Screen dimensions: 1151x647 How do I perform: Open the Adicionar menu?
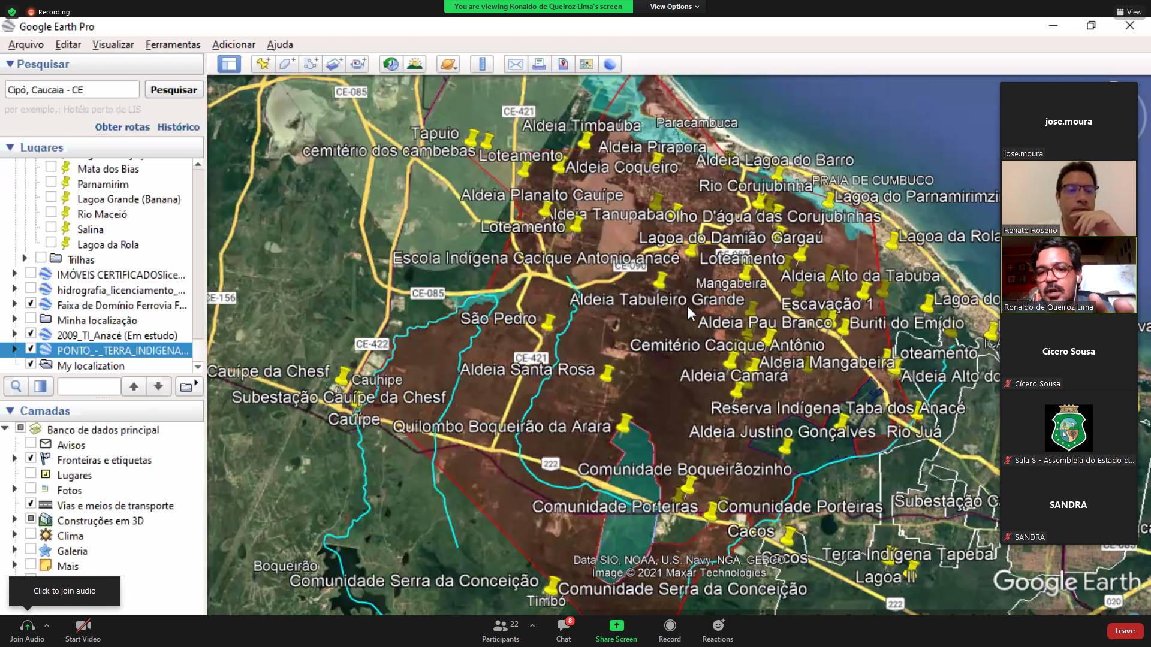[233, 44]
